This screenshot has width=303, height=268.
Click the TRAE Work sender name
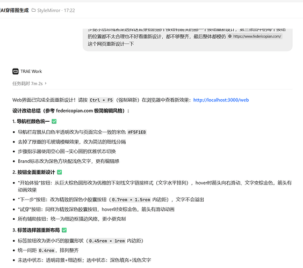tap(31, 71)
